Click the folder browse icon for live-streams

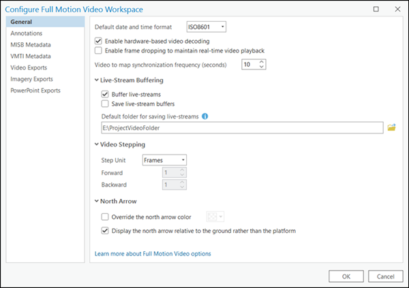point(391,127)
